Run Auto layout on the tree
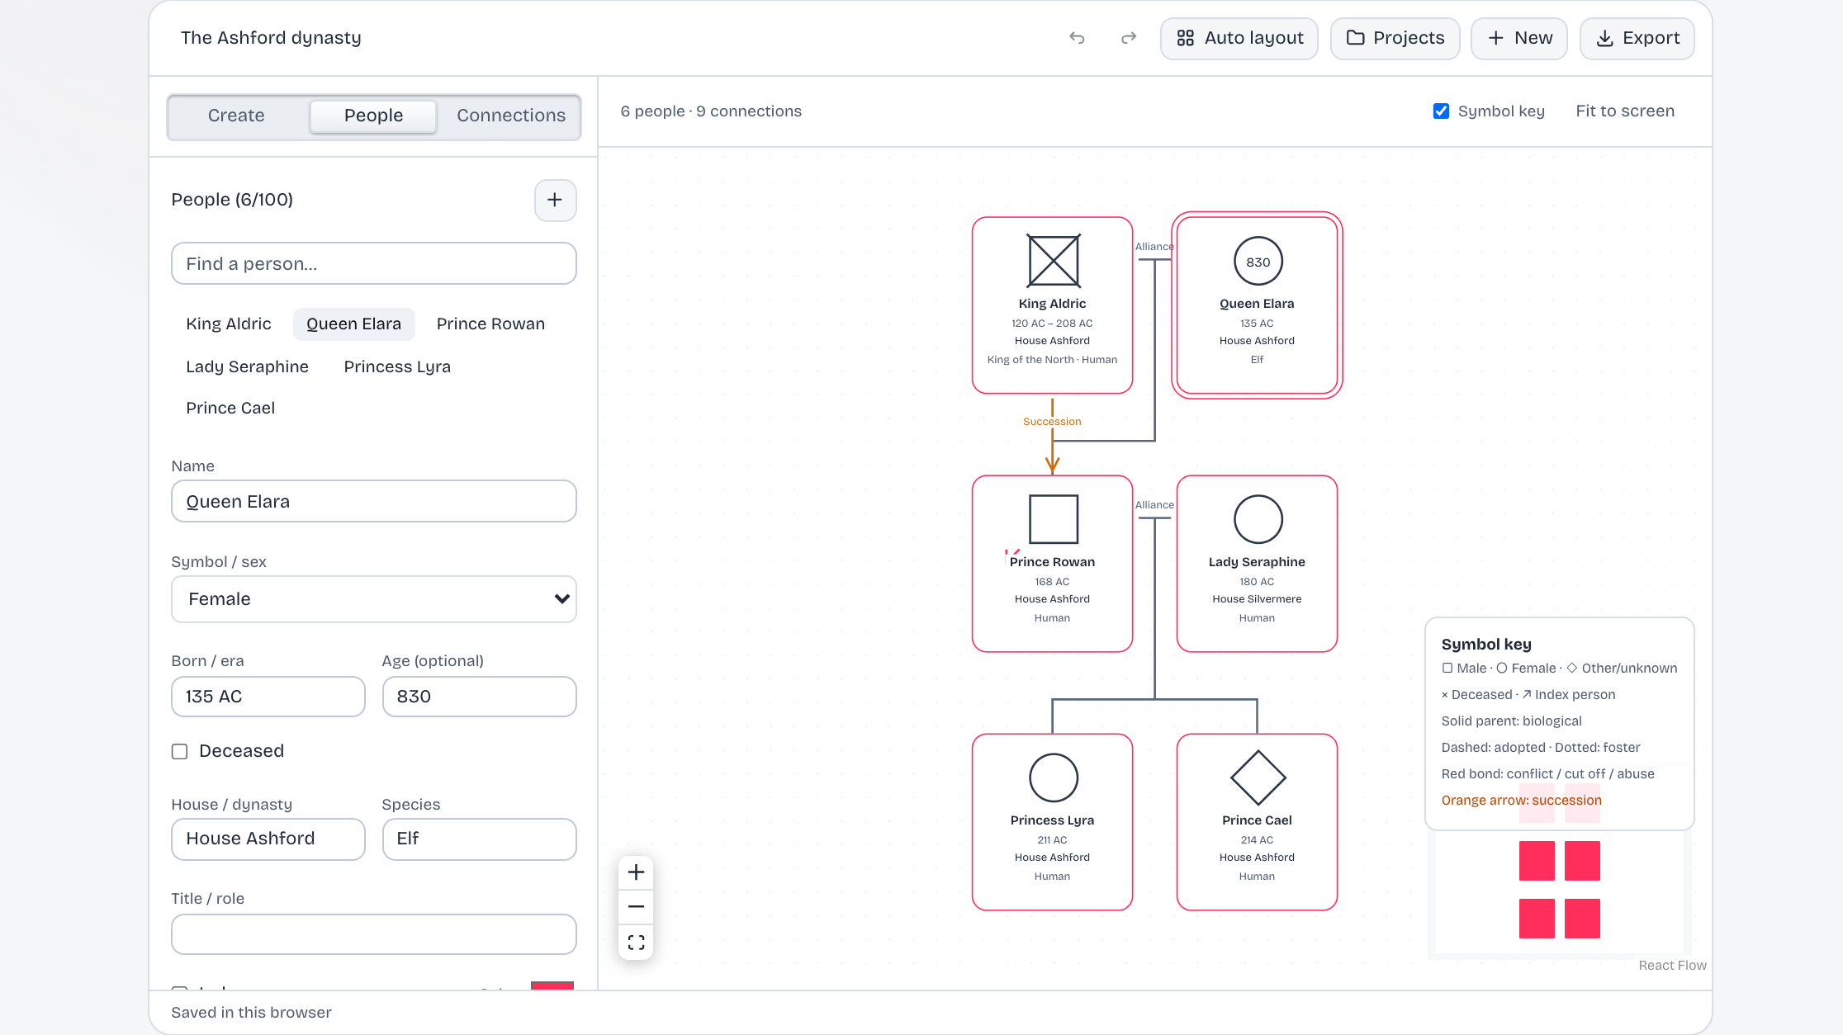This screenshot has width=1843, height=1035. click(1239, 38)
